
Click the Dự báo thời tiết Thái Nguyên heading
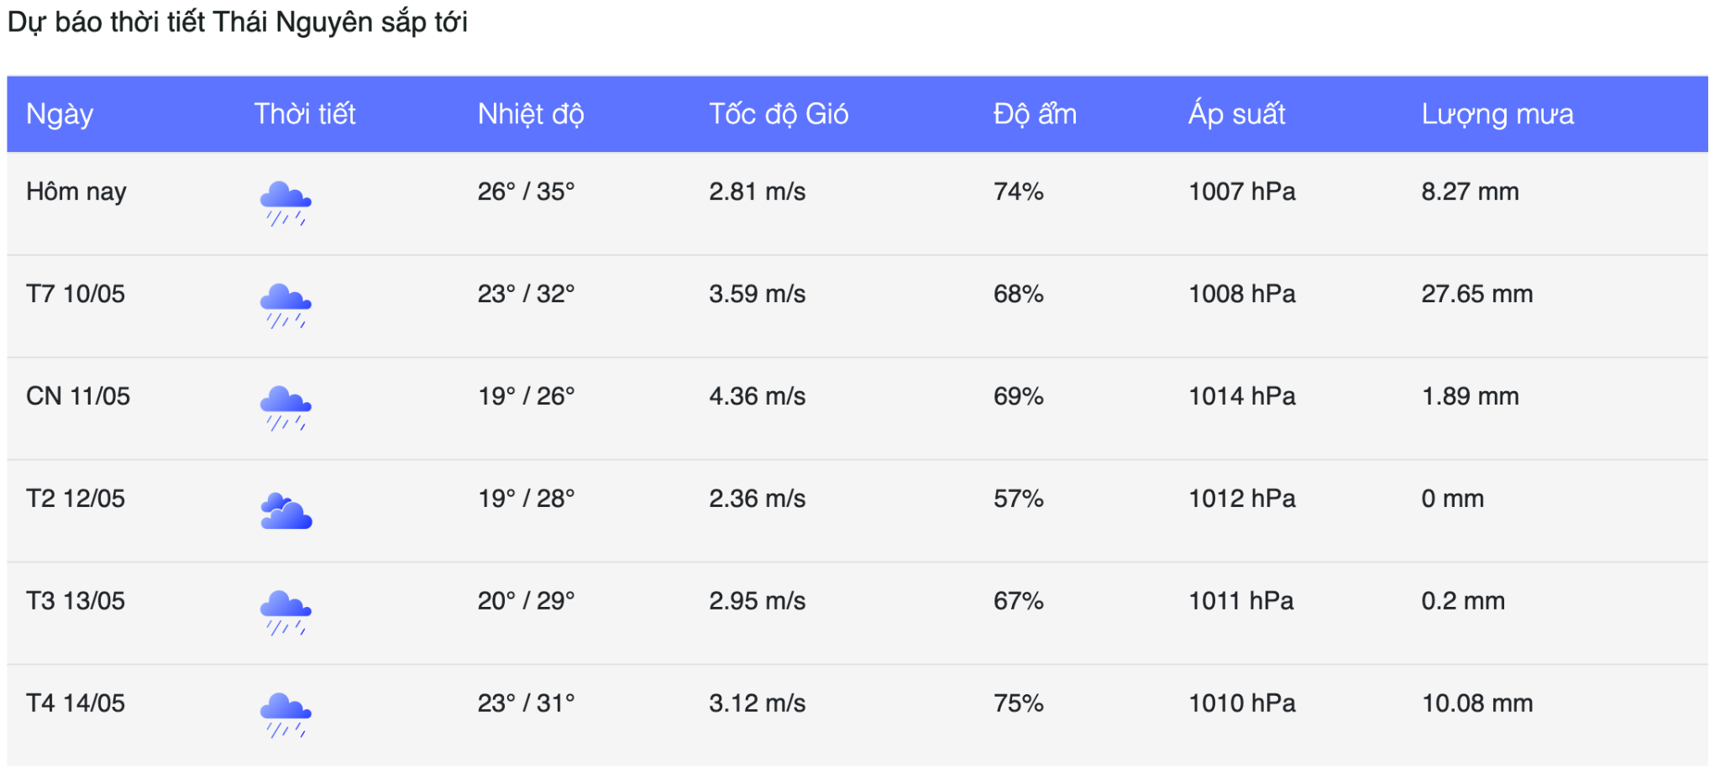(238, 22)
